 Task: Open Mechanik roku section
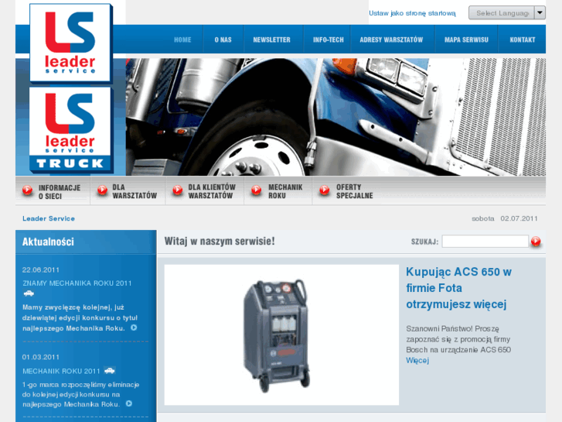285,191
